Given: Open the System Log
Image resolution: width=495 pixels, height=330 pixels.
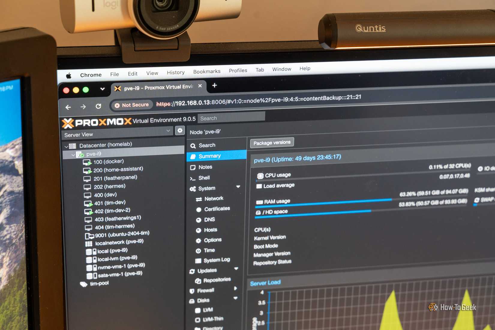Looking at the screenshot, I should [x=212, y=260].
